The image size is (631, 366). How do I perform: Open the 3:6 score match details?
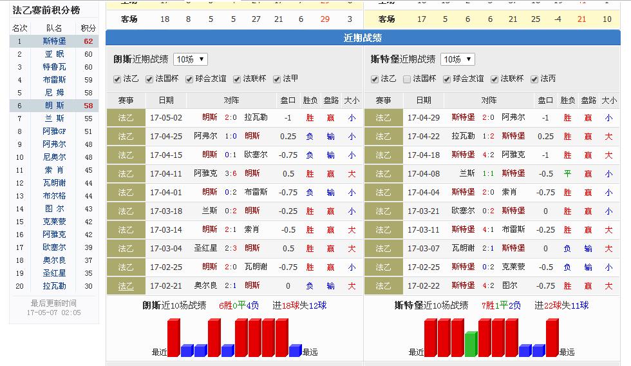point(231,173)
